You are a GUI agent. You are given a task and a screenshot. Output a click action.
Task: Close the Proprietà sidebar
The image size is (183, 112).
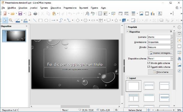pyautogui.click(x=174, y=27)
